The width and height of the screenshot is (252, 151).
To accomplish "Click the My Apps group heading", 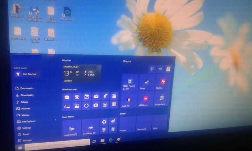I will 127,61.
